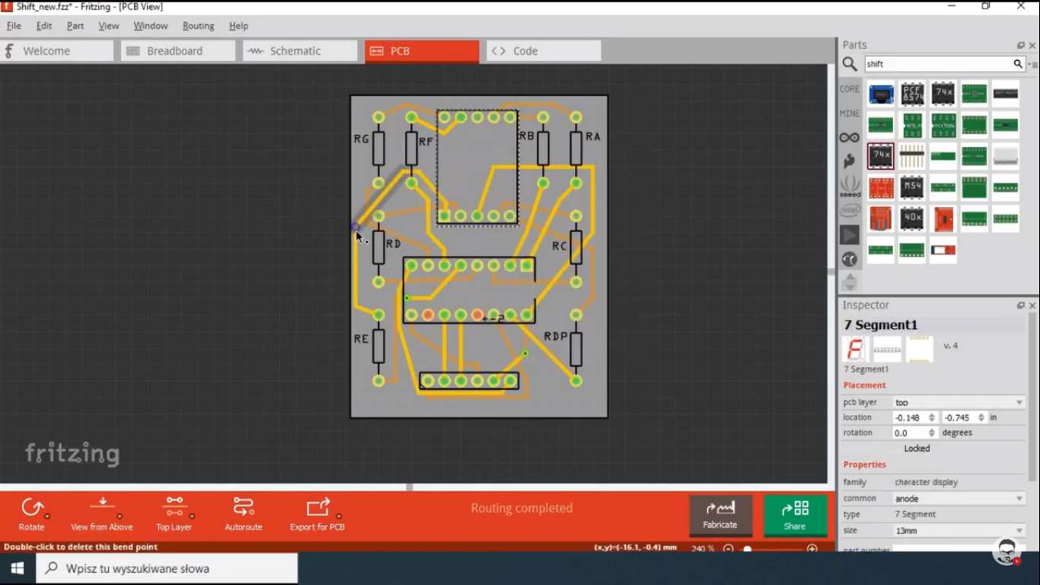Click zoom in plus button
This screenshot has height=585, width=1040.
click(812, 548)
